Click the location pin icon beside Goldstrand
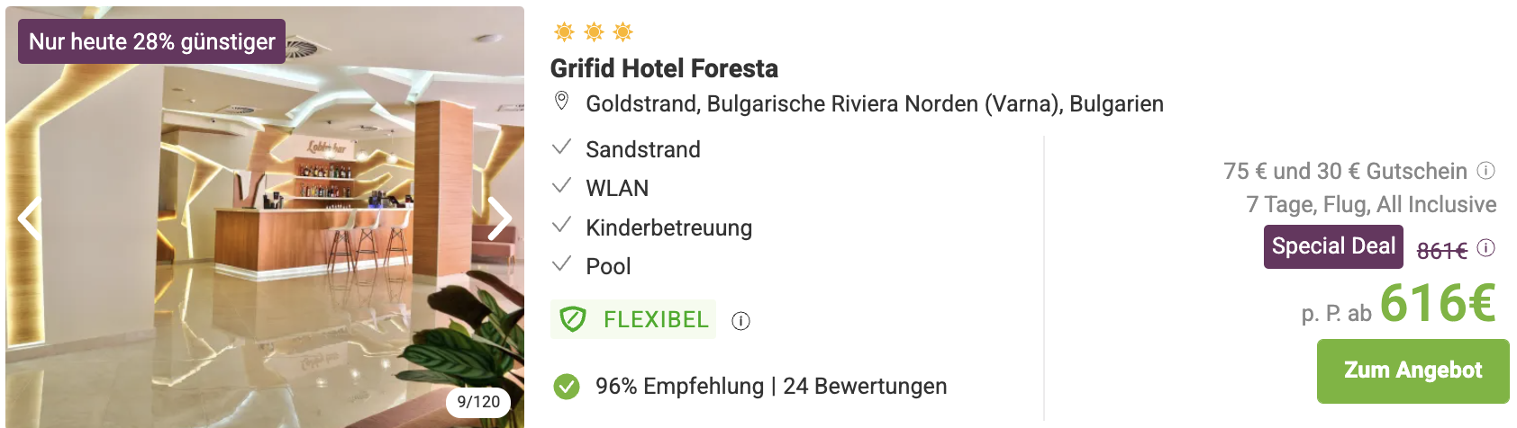This screenshot has width=1517, height=428. pos(561,101)
